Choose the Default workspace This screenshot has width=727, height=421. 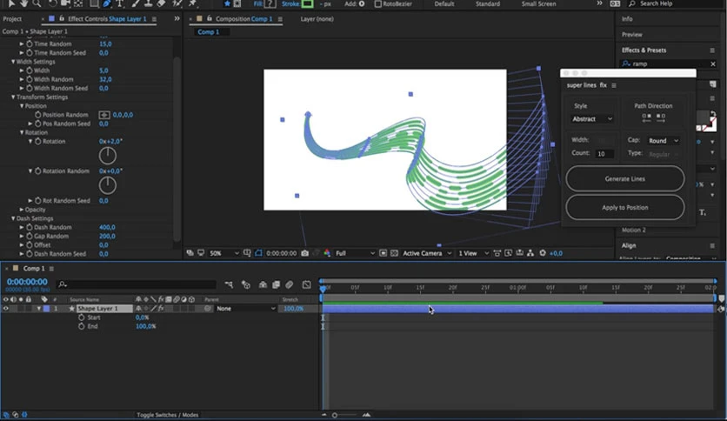coord(444,3)
